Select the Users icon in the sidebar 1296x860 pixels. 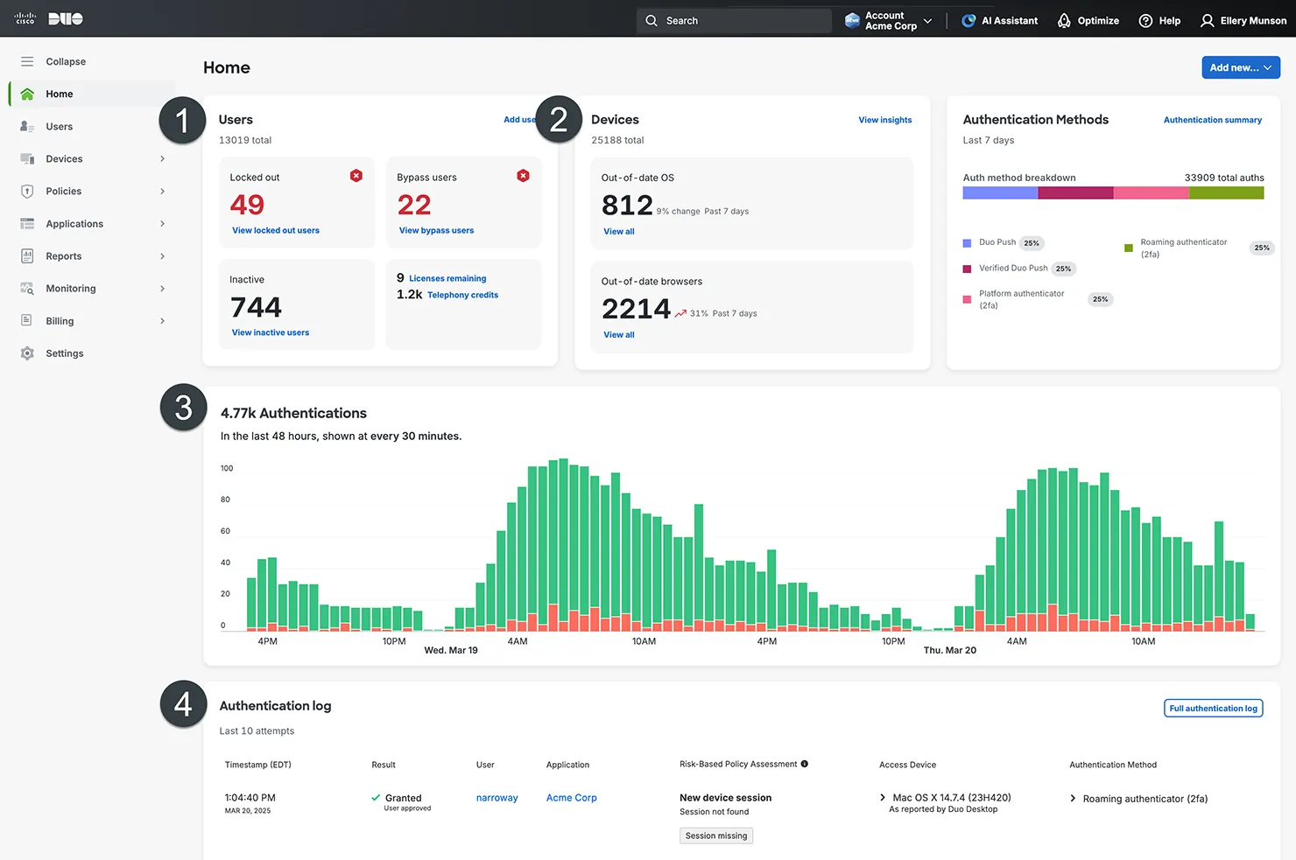click(x=27, y=126)
